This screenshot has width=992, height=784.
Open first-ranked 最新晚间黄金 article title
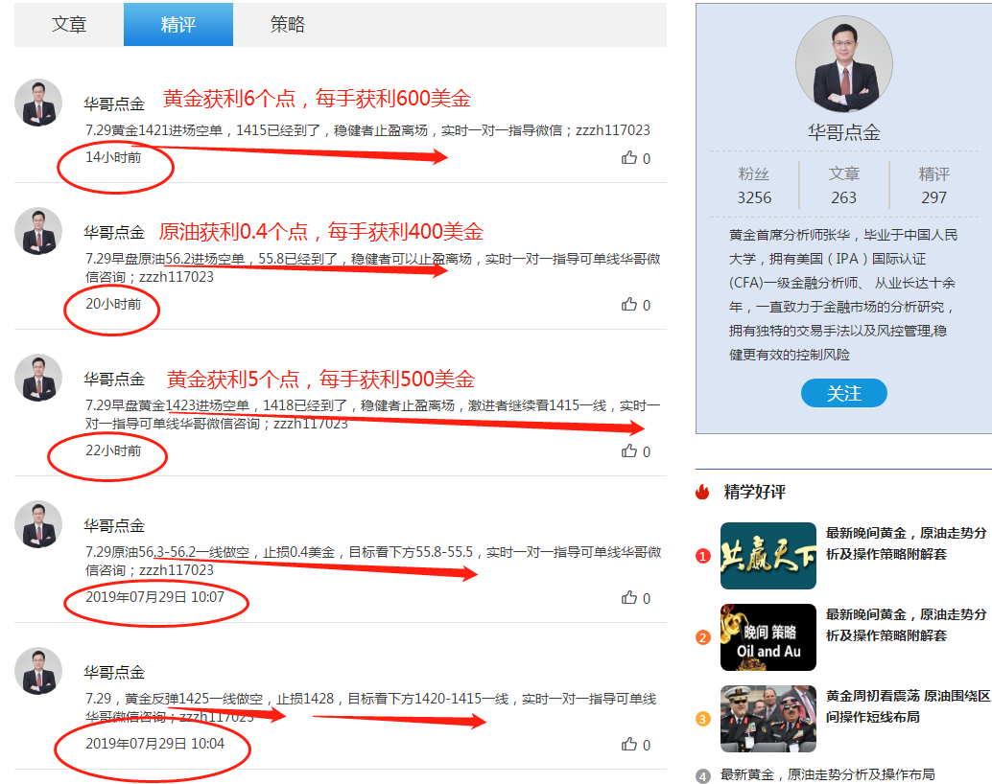tap(906, 543)
